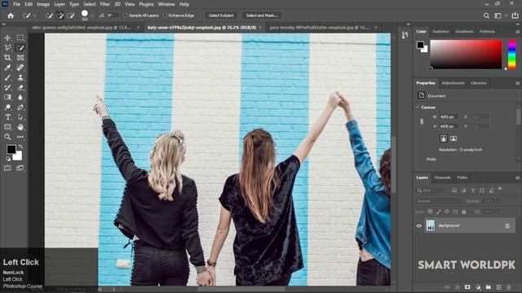Select the Clone Stamp tool

(x=20, y=78)
